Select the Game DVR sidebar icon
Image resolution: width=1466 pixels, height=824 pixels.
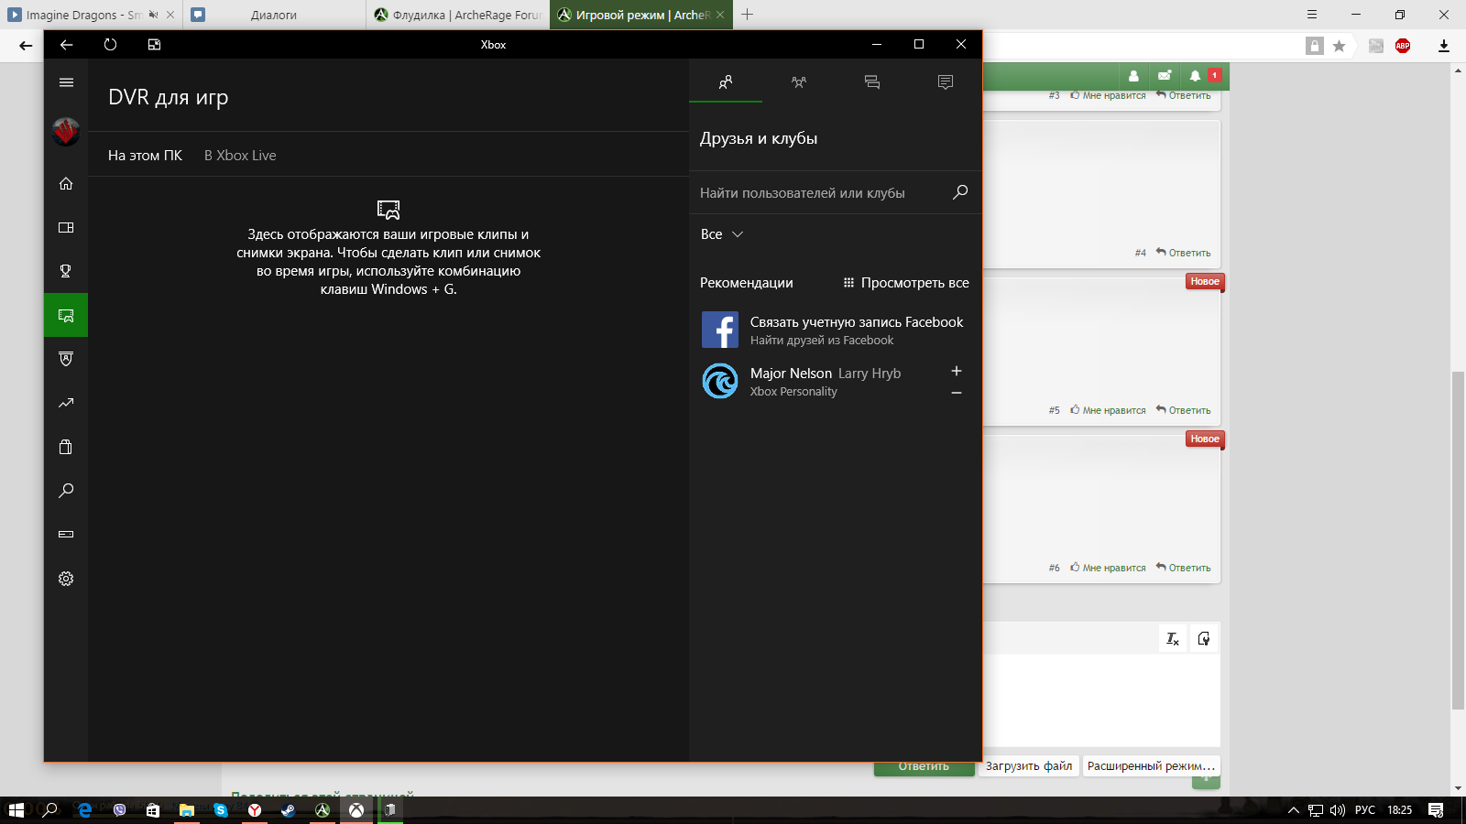(66, 315)
